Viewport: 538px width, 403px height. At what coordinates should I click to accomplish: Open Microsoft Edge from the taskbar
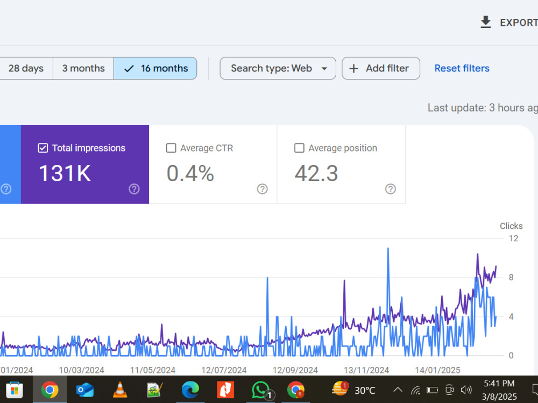[x=190, y=390]
